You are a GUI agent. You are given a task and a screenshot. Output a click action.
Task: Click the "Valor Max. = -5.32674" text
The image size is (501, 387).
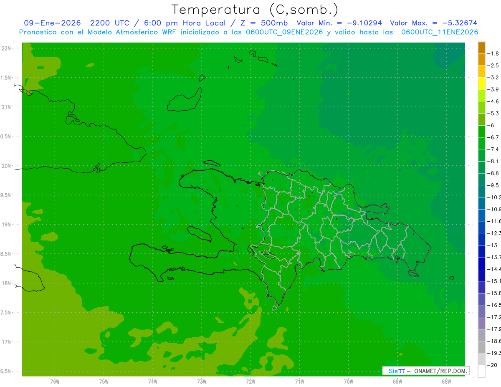[x=434, y=23]
